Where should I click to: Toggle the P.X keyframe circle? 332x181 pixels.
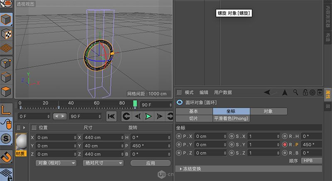(x=179, y=136)
